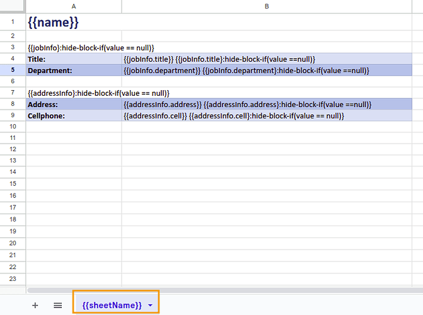Select the Department: label cell
Screen dimensions: 423x315
point(74,70)
